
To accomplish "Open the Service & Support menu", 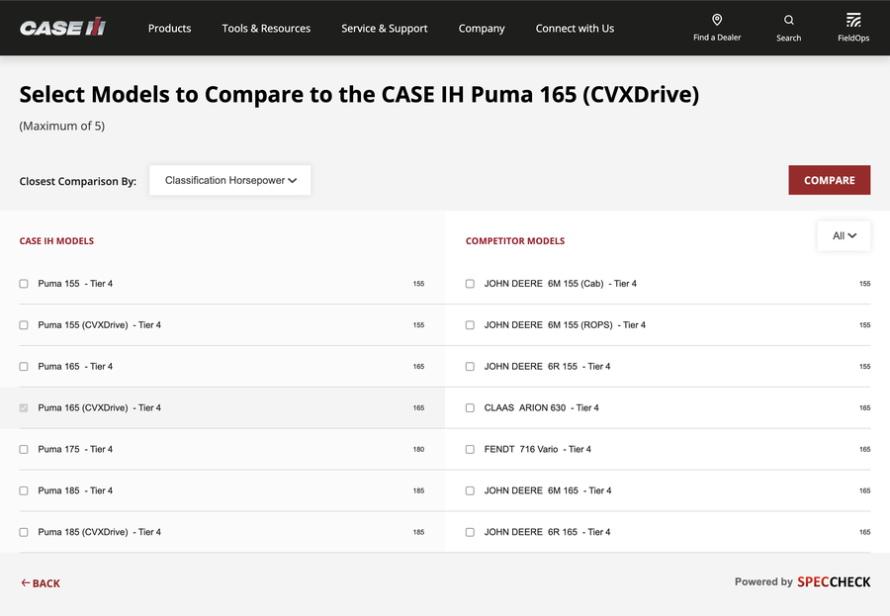I will point(385,29).
